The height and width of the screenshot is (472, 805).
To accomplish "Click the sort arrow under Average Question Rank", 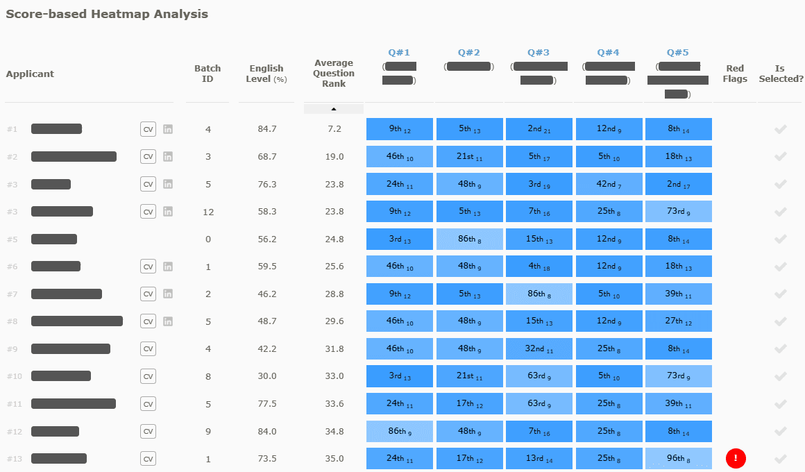I will point(334,109).
